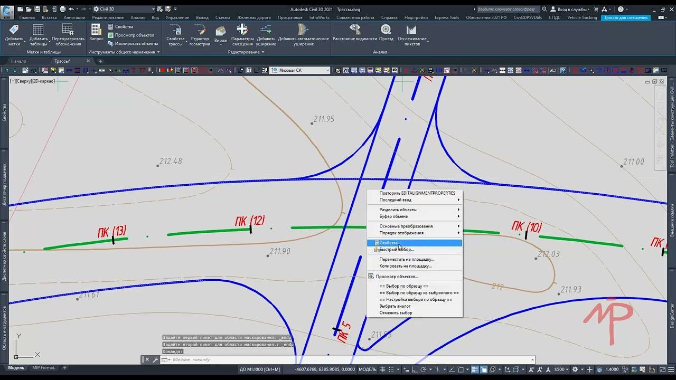The height and width of the screenshot is (380, 676).
Task: Open status bar customization menu icon
Action: point(672,369)
